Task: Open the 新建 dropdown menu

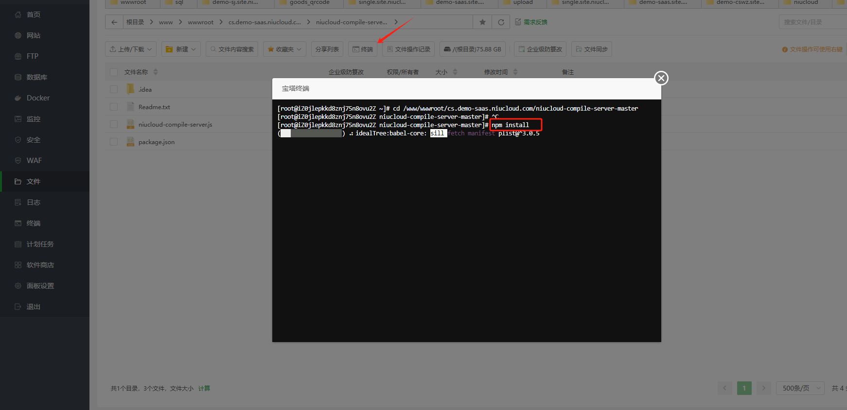Action: [x=181, y=49]
